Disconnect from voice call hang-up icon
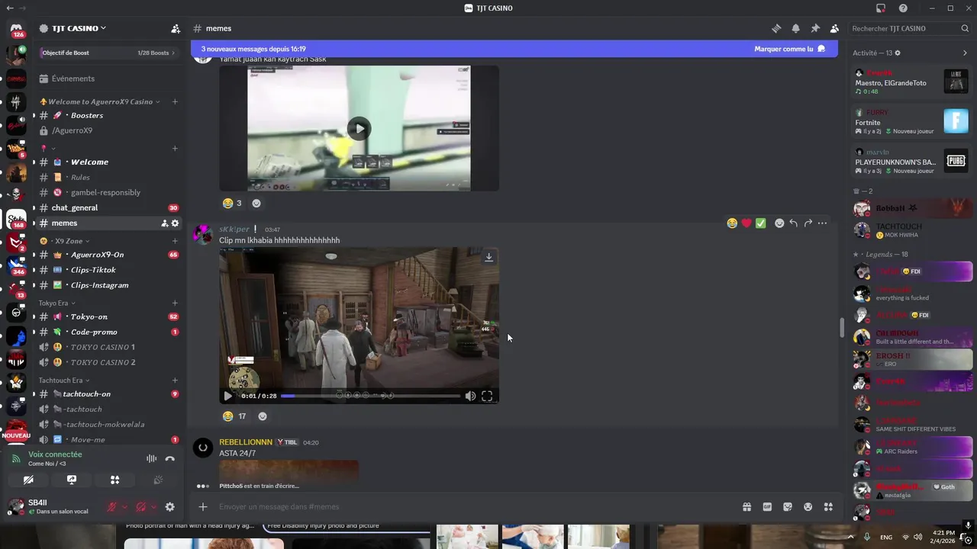977x549 pixels. coord(170,458)
